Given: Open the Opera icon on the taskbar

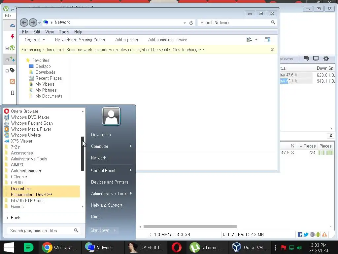Looking at the screenshot, I should 177,247.
